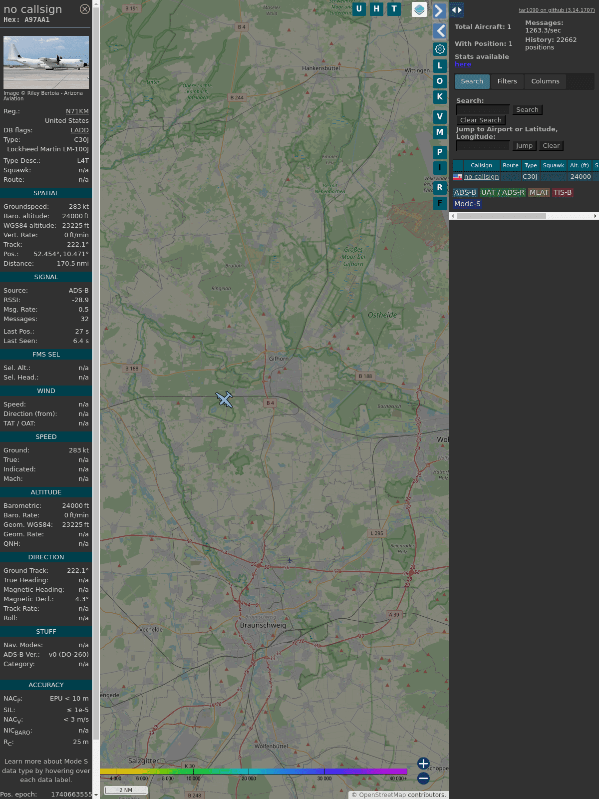Toggle the L button
Viewport: 599px width, 799px height.
click(440, 65)
